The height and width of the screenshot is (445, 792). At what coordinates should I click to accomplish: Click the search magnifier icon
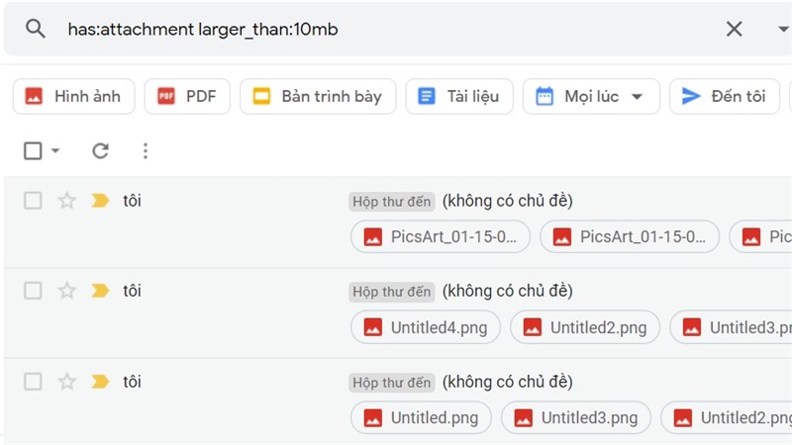(x=35, y=29)
